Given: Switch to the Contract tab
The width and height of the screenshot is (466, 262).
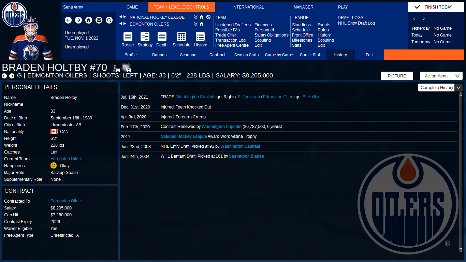Looking at the screenshot, I should point(217,55).
